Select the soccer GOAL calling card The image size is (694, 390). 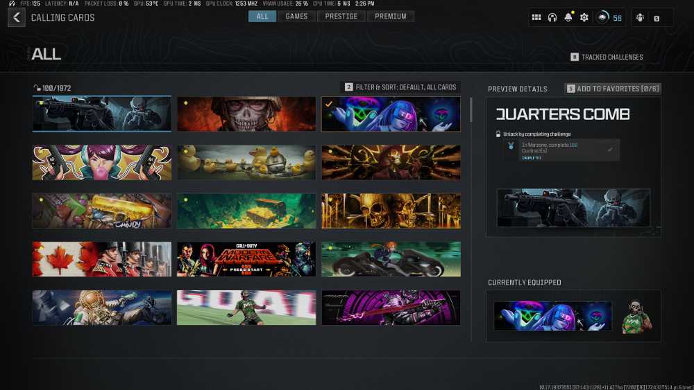(x=246, y=308)
